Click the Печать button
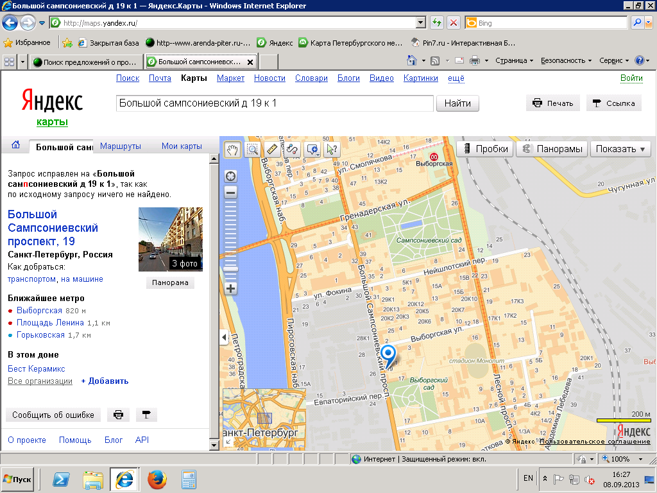This screenshot has height=493, width=657. tap(552, 103)
